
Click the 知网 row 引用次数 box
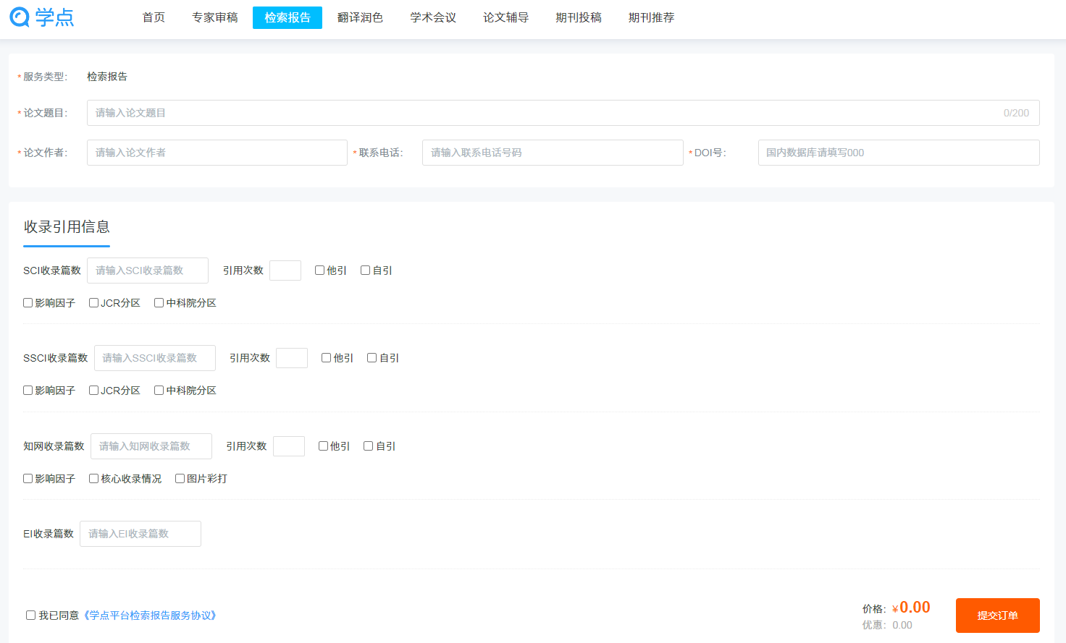coord(289,446)
